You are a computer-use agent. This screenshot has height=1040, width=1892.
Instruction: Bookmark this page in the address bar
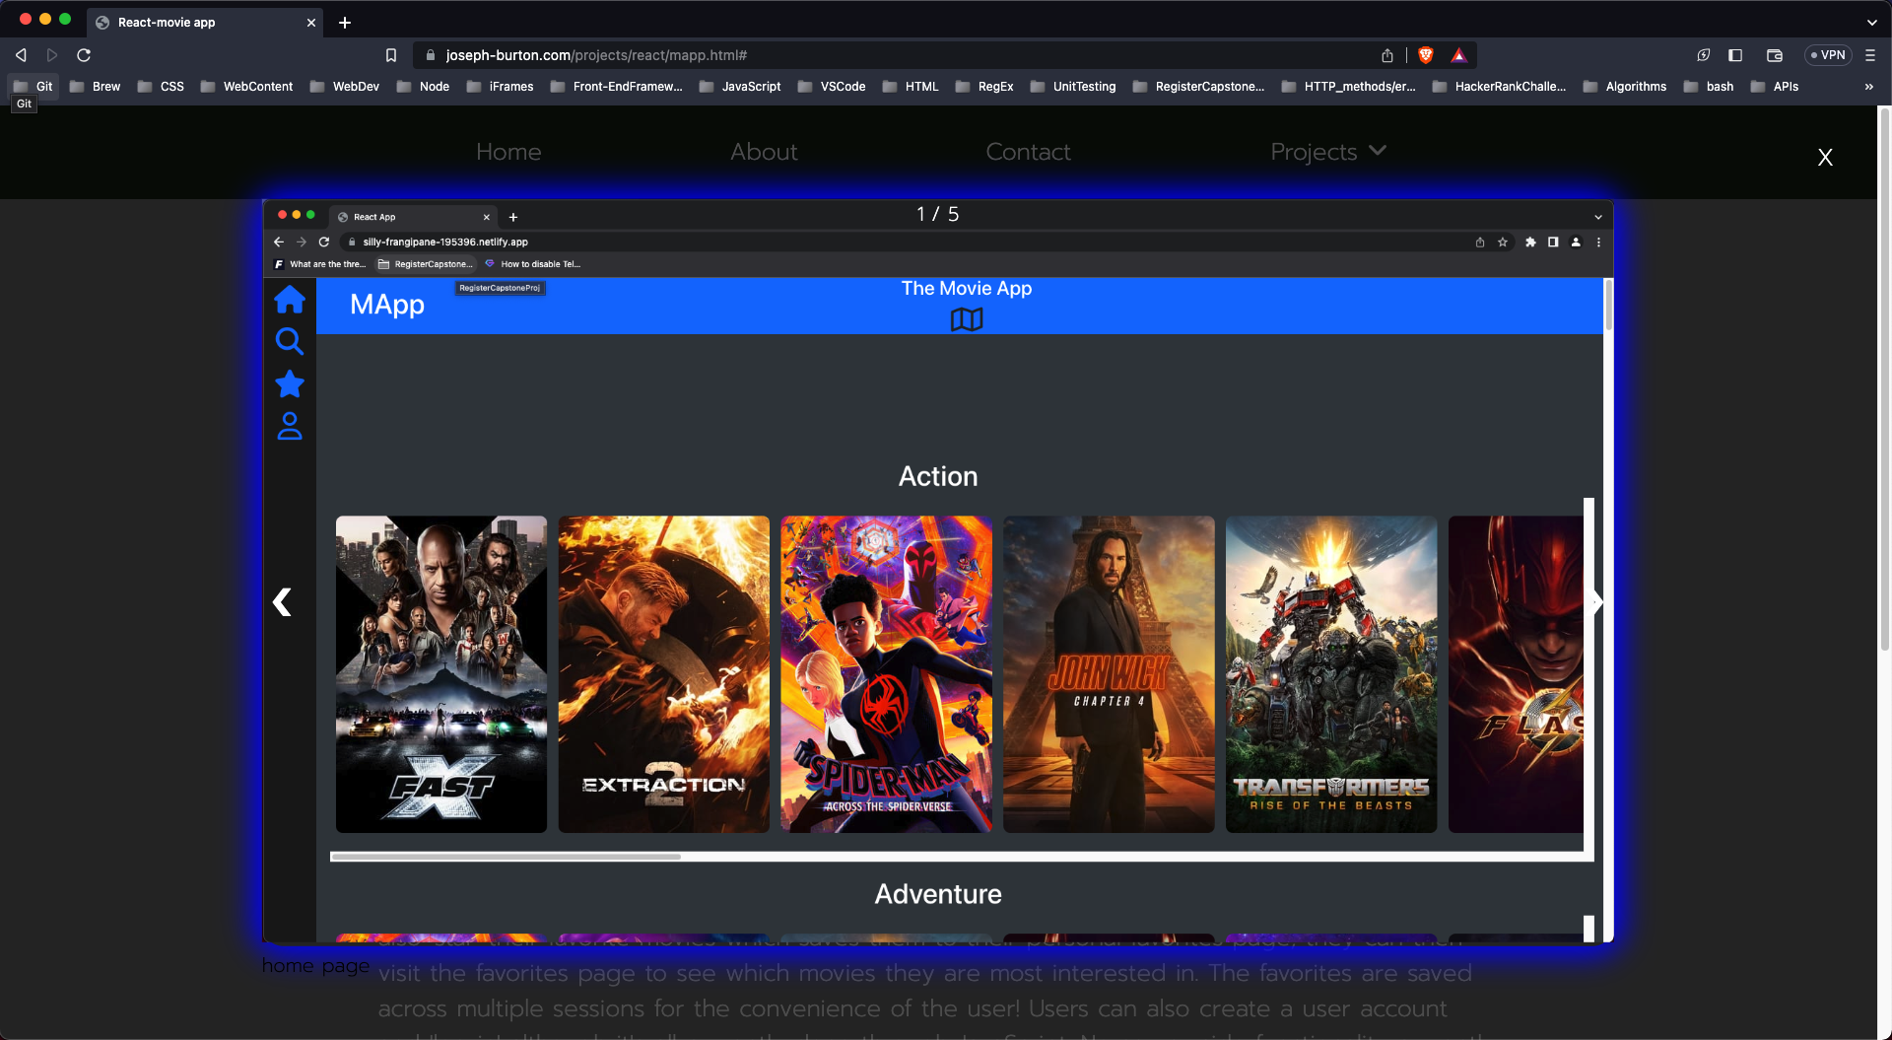tap(391, 55)
